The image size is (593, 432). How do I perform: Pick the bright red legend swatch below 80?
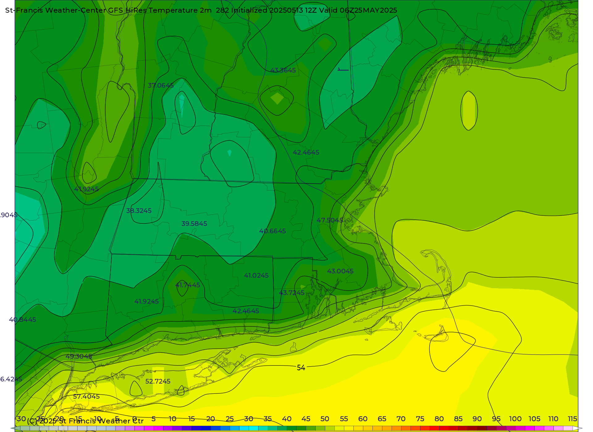pos(435,428)
